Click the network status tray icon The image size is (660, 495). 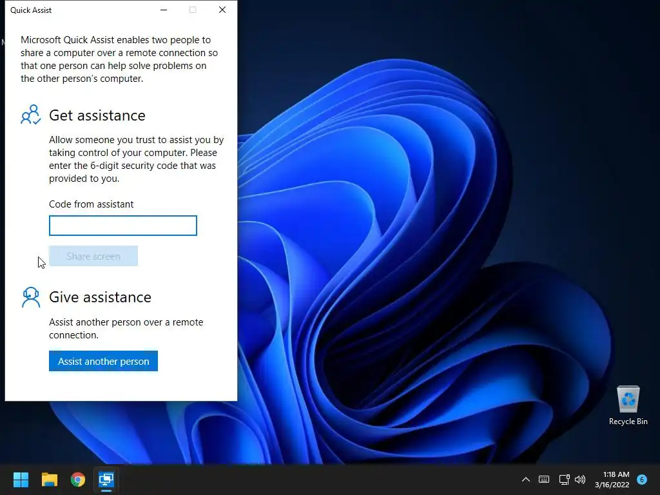pos(564,480)
